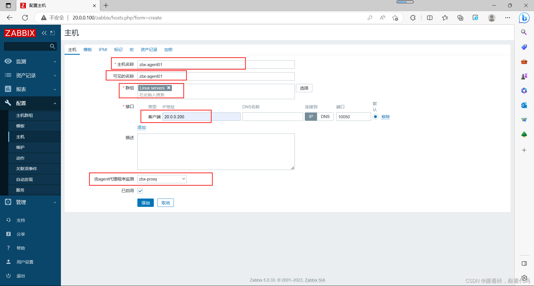The width and height of the screenshot is (534, 286).
Task: Add this page to favorites star icon
Action: [395, 18]
